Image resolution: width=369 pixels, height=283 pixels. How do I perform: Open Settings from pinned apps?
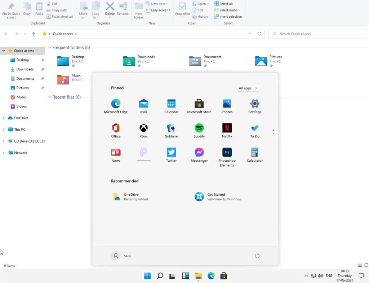[255, 106]
